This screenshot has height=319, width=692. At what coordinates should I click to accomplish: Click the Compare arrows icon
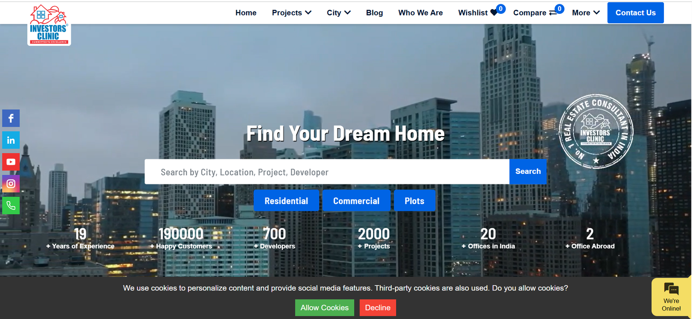552,13
